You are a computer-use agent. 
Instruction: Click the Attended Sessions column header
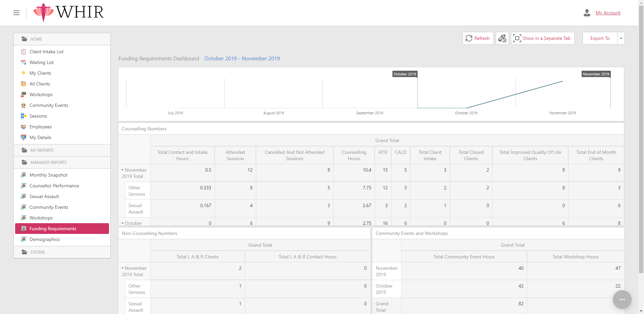235,155
